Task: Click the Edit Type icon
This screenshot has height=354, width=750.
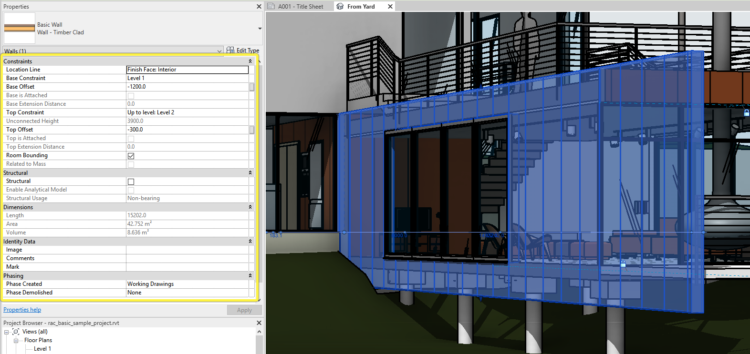Action: [x=230, y=50]
